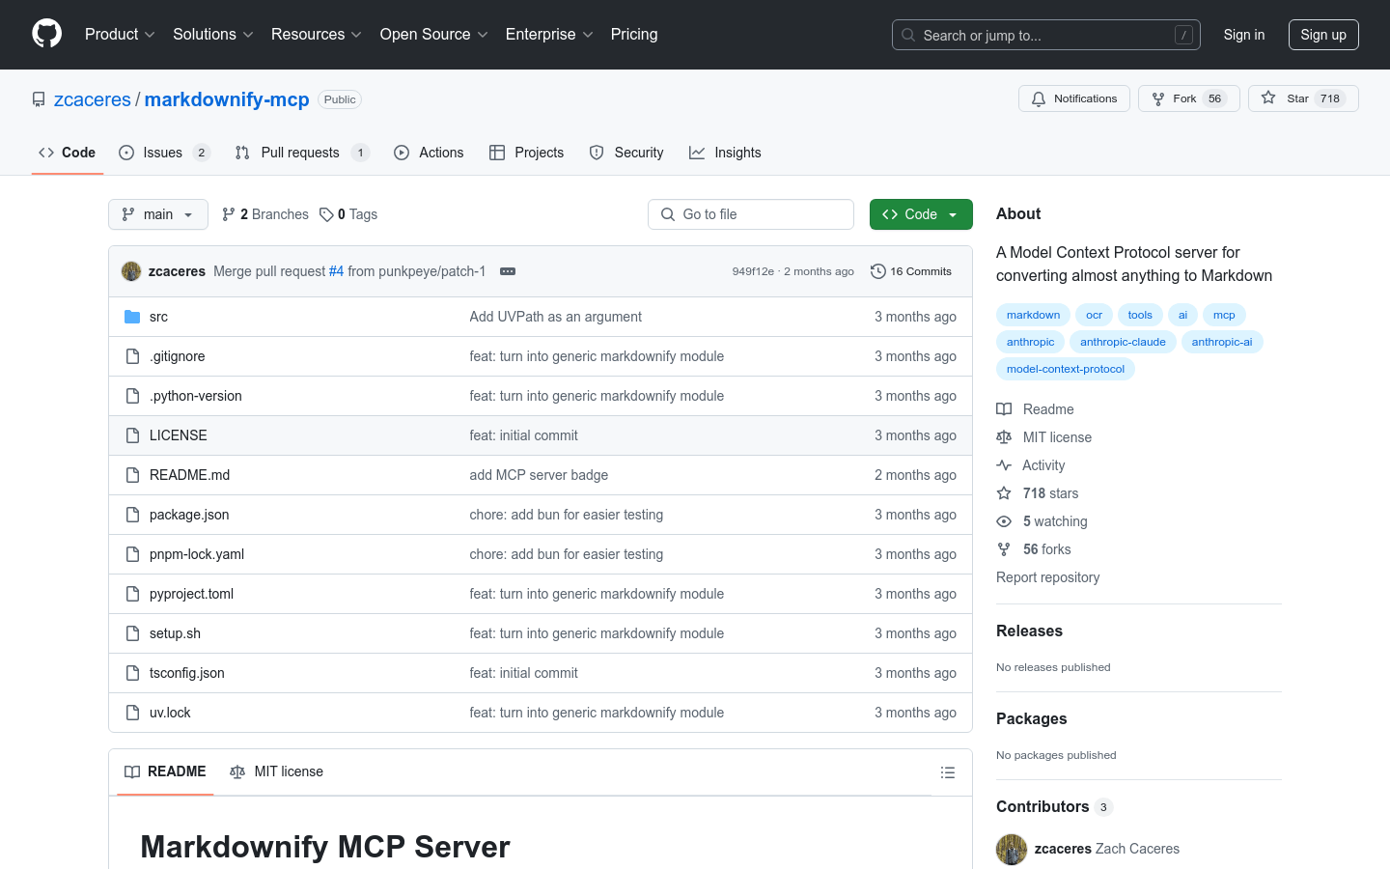Screen dimensions: 1390x869
Task: Click the Readme book icon in About
Action: [x=1004, y=409]
